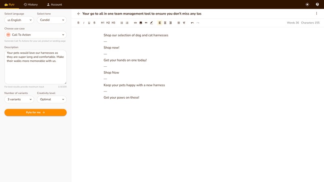Insert a bulleted list

(x=122, y=23)
